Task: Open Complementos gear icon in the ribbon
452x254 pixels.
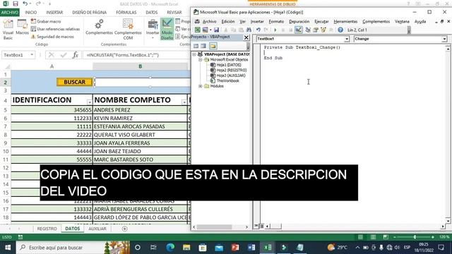Action: point(99,27)
